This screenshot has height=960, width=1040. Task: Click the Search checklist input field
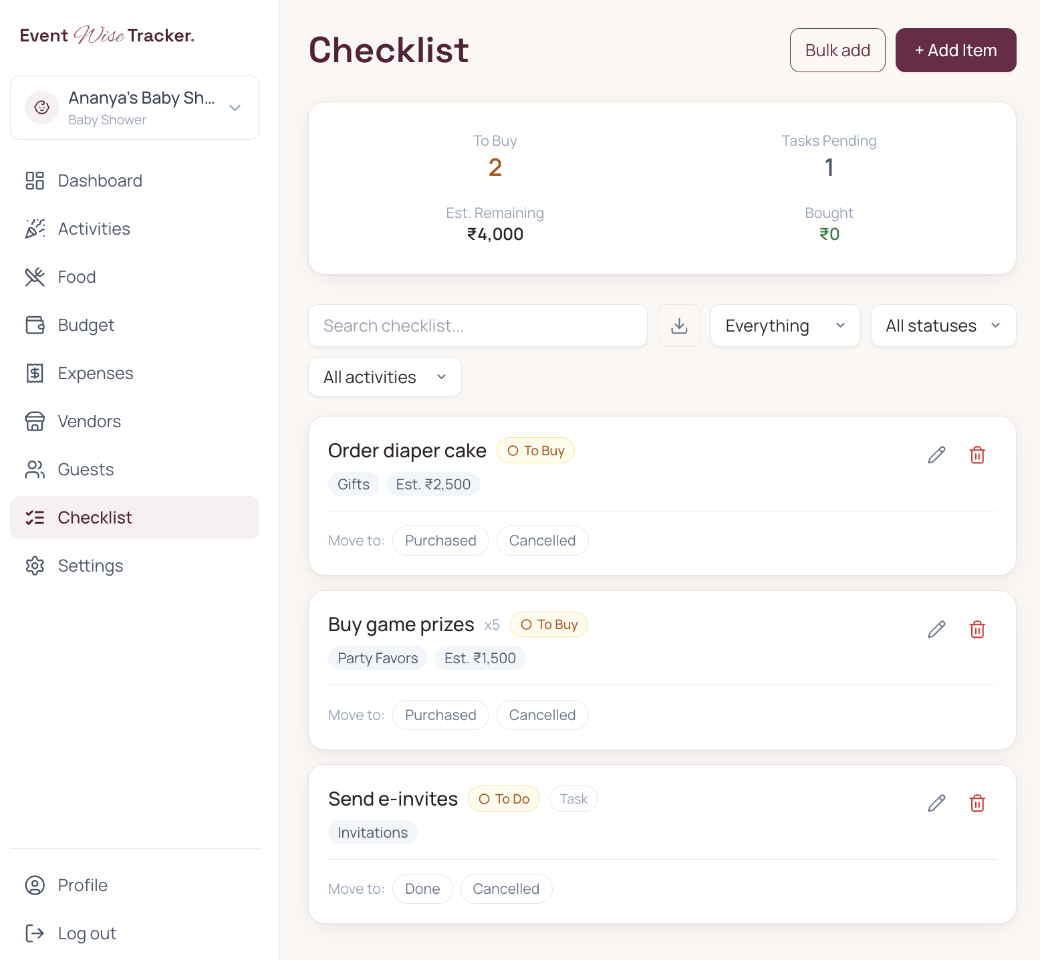coord(478,326)
